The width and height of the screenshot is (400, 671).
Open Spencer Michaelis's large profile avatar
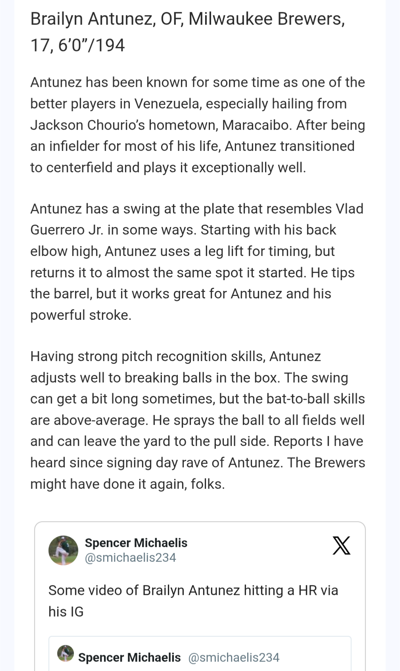(63, 550)
